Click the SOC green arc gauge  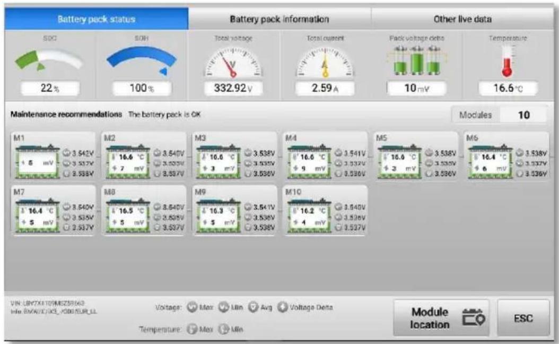point(49,60)
